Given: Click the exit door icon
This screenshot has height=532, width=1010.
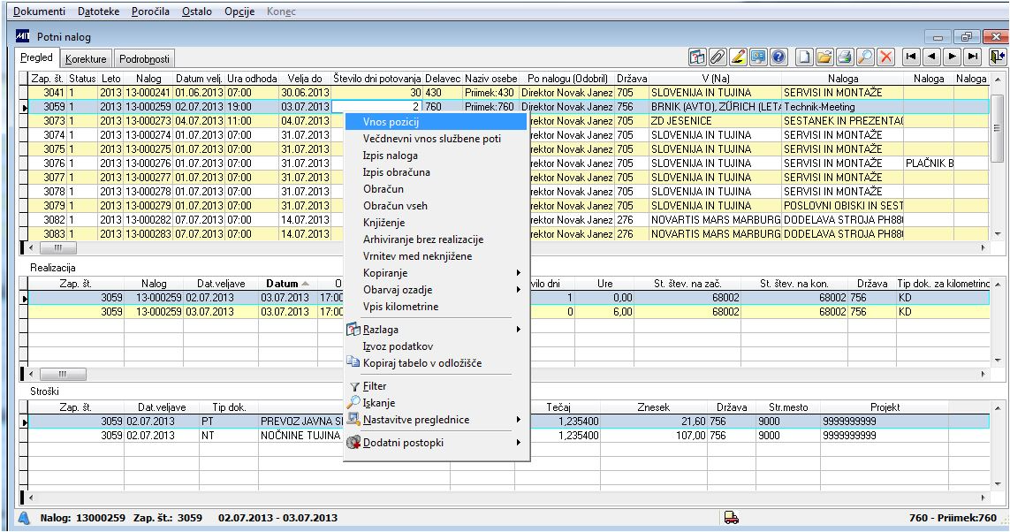Looking at the screenshot, I should click(x=998, y=57).
